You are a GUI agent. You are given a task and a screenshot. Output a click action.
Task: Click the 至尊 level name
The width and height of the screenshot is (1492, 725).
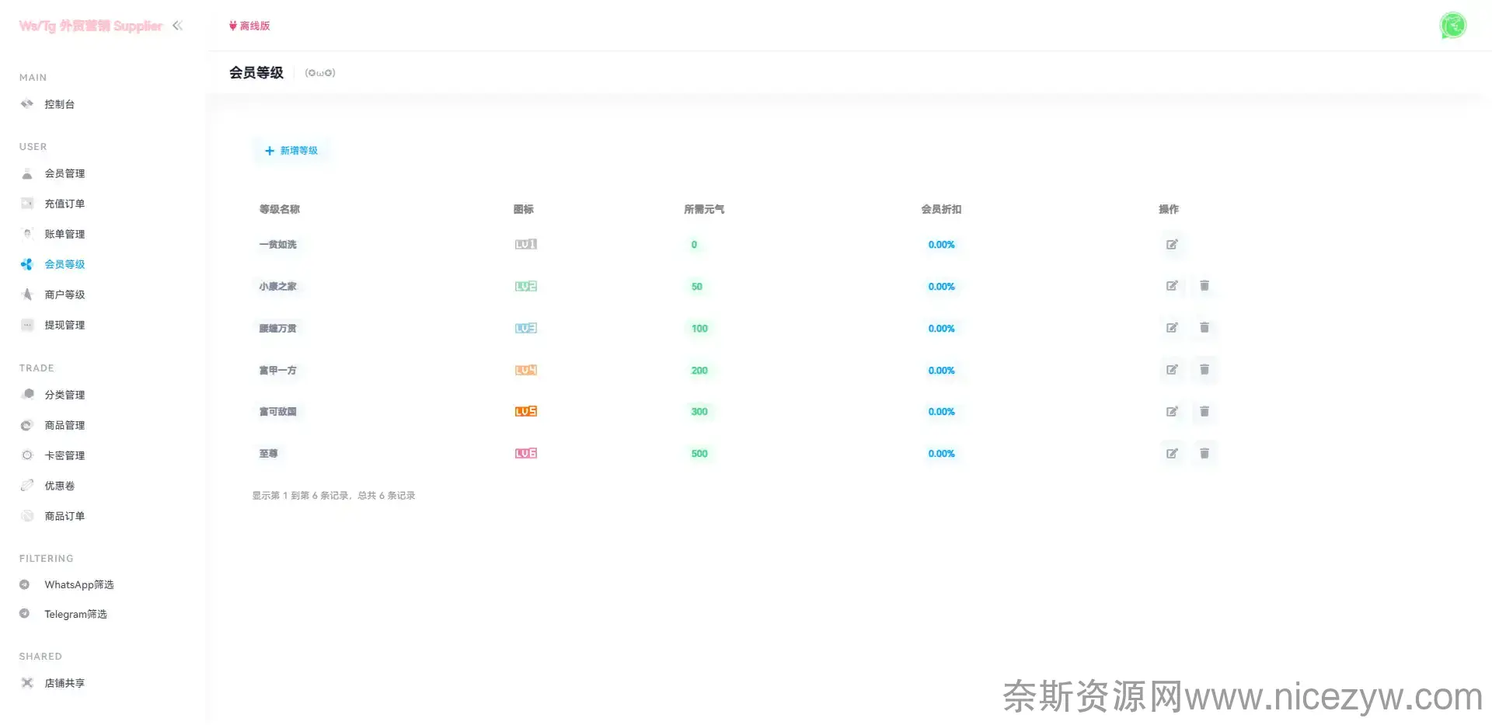coord(269,453)
